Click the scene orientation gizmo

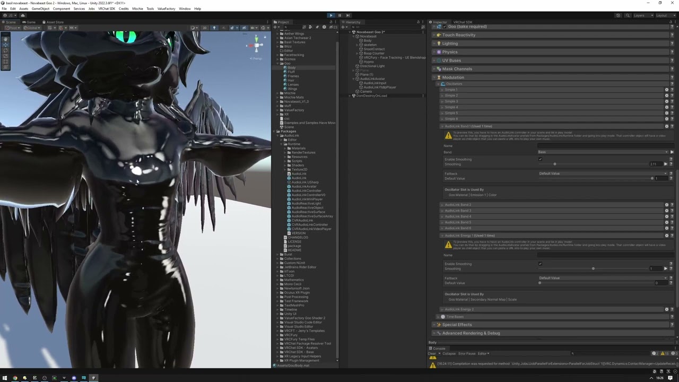256,45
